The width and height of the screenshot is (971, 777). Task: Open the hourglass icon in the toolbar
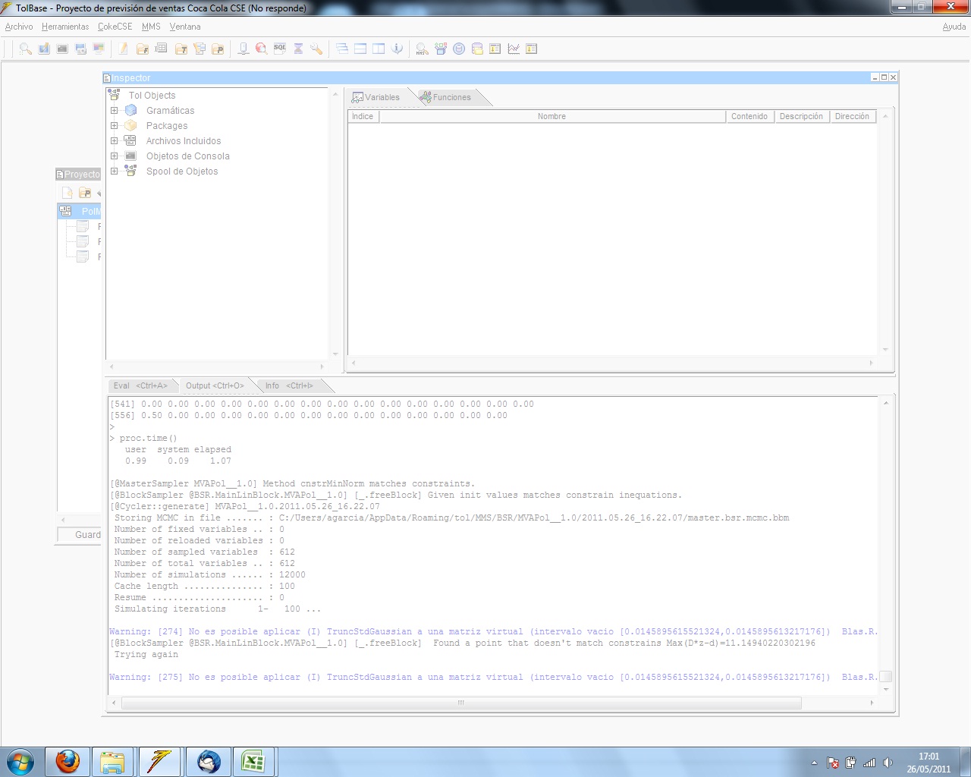298,49
